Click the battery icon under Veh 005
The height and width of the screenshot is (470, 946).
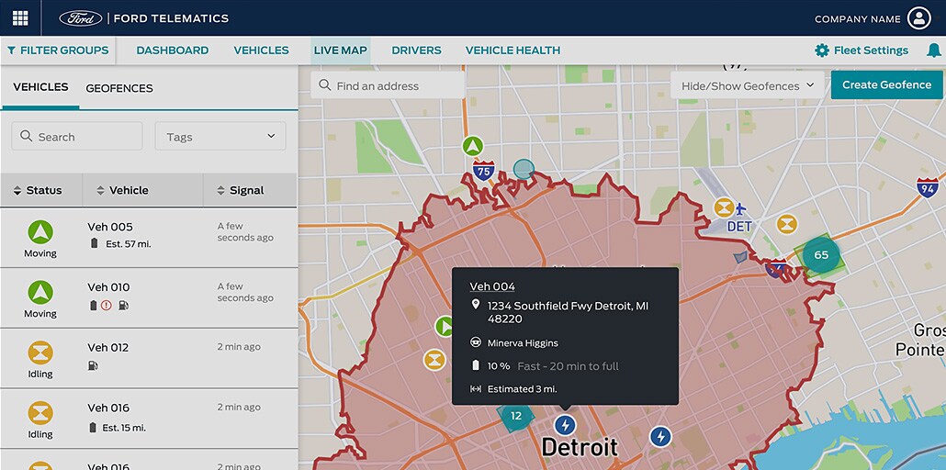pyautogui.click(x=94, y=244)
